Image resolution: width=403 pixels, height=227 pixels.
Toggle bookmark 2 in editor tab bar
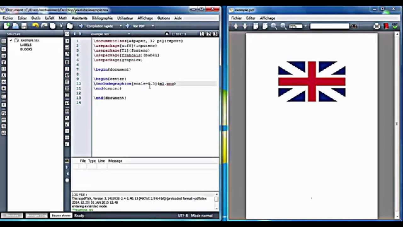209,34
